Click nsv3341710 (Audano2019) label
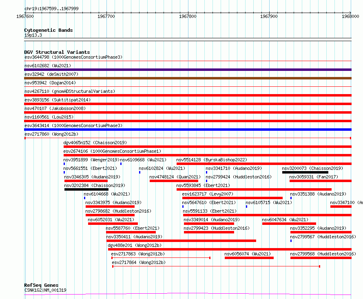 pyautogui.click(x=234, y=168)
